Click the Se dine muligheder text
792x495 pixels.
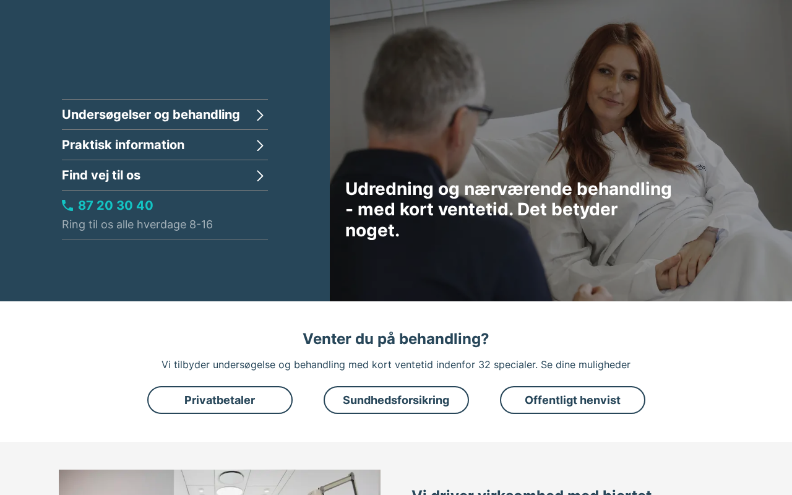click(x=585, y=364)
